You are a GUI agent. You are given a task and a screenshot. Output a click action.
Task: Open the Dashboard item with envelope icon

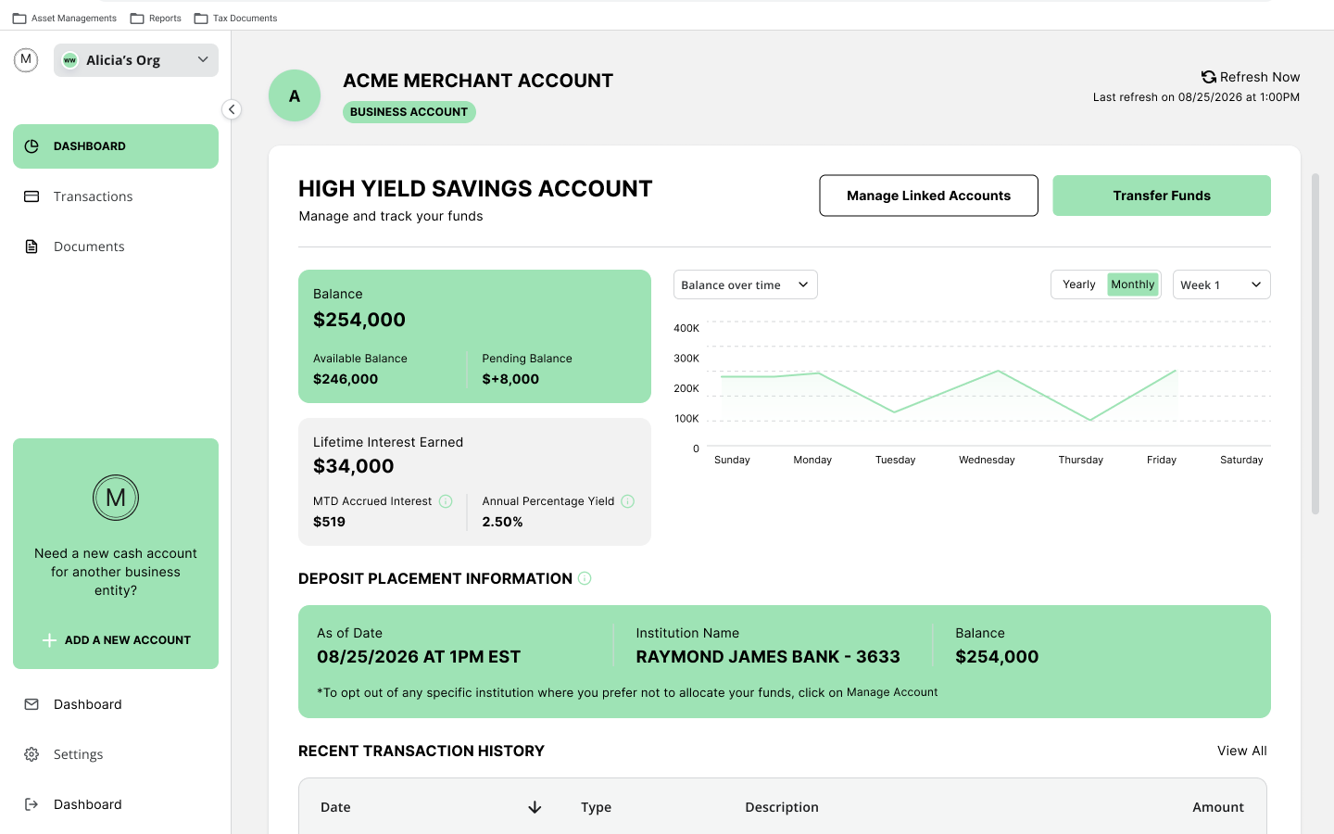tap(116, 704)
